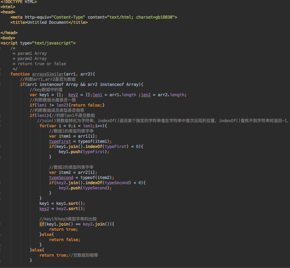
Task: Click the <head> opening tag
Action: [x=8, y=12]
